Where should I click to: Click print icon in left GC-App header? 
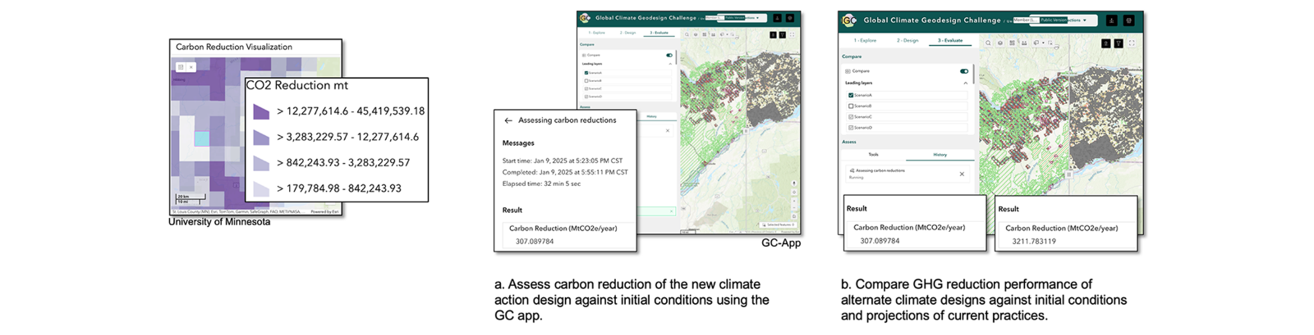[790, 17]
